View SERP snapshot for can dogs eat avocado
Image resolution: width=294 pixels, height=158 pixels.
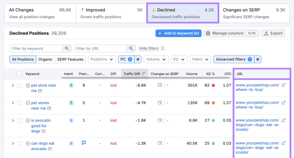pos(160,143)
